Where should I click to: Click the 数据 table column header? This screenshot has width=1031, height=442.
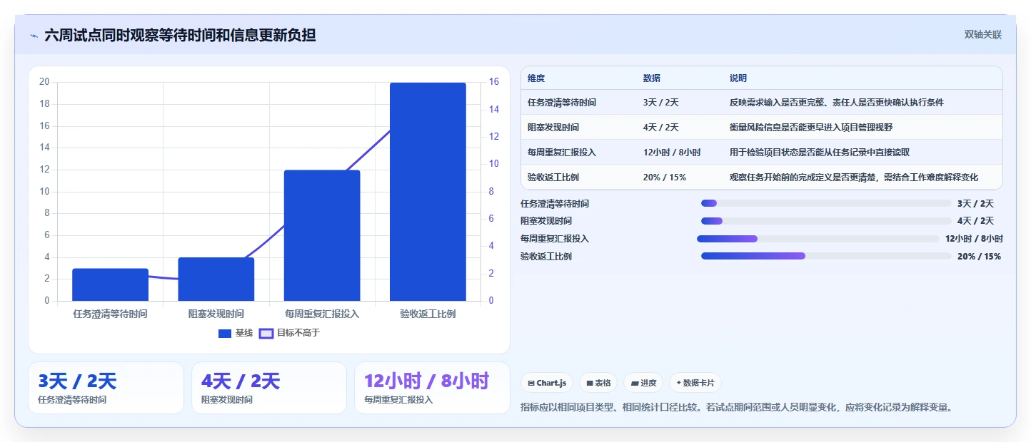tap(652, 78)
